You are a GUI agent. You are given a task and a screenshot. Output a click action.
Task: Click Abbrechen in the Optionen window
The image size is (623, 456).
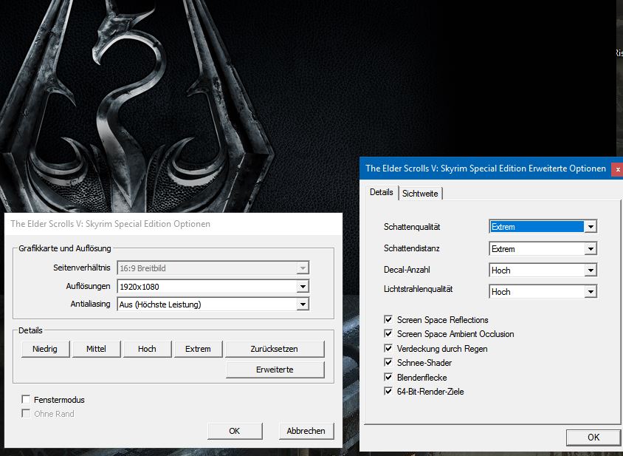(306, 431)
